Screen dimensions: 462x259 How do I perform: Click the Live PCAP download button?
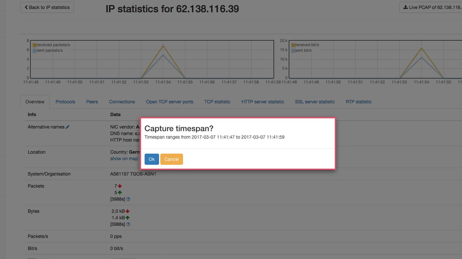pos(431,7)
